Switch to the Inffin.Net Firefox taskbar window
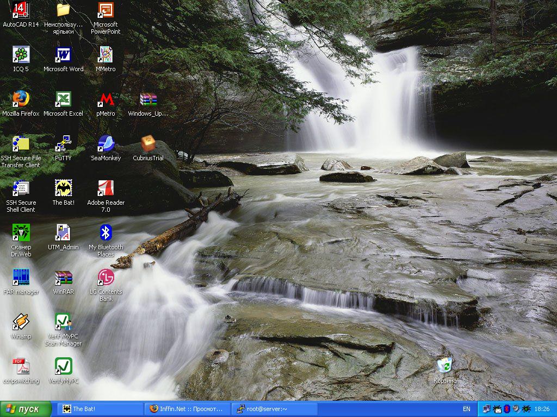557x417 pixels. click(187, 409)
